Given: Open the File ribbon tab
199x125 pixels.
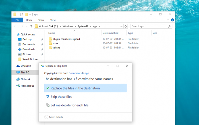Looking at the screenshot, I should [x=17, y=20].
